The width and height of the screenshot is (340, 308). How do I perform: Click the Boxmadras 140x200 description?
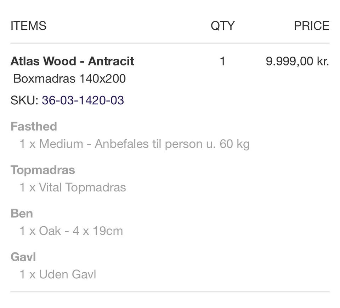(x=69, y=79)
